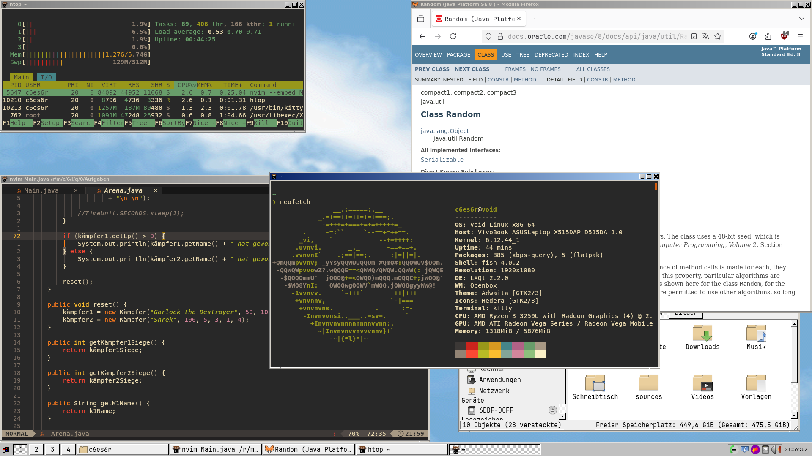Click the NEXT CLASS link
Image resolution: width=812 pixels, height=456 pixels.
coord(472,69)
